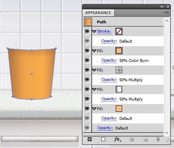Open the Stroke link options
The width and height of the screenshot is (174, 148).
tap(104, 31)
